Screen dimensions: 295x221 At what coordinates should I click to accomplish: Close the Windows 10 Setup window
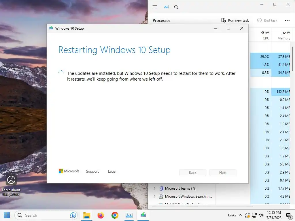point(242,28)
